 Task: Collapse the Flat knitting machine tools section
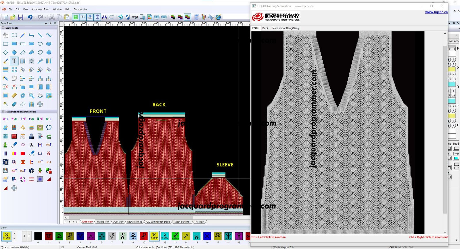(3, 112)
